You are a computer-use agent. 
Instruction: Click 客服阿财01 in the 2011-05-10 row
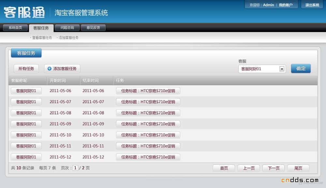(x=26, y=135)
